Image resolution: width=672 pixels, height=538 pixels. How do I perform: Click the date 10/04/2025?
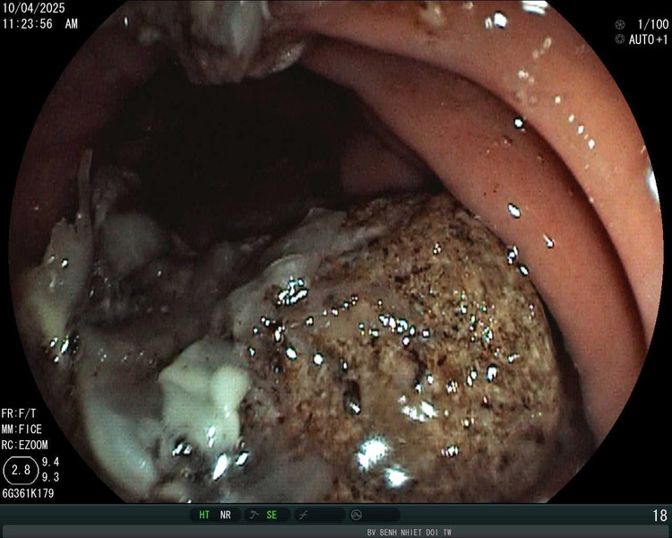[35, 10]
